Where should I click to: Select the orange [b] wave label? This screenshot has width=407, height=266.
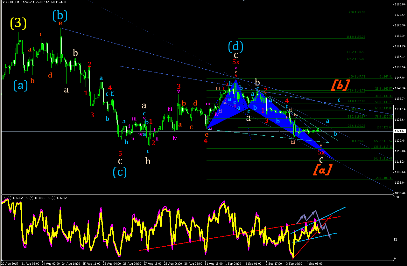pyautogui.click(x=340, y=85)
